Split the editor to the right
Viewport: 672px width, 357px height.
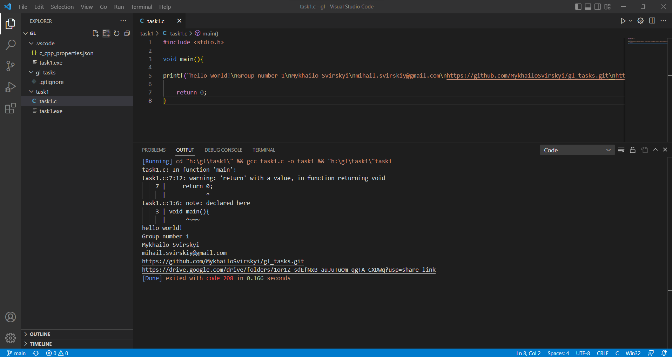(x=653, y=21)
